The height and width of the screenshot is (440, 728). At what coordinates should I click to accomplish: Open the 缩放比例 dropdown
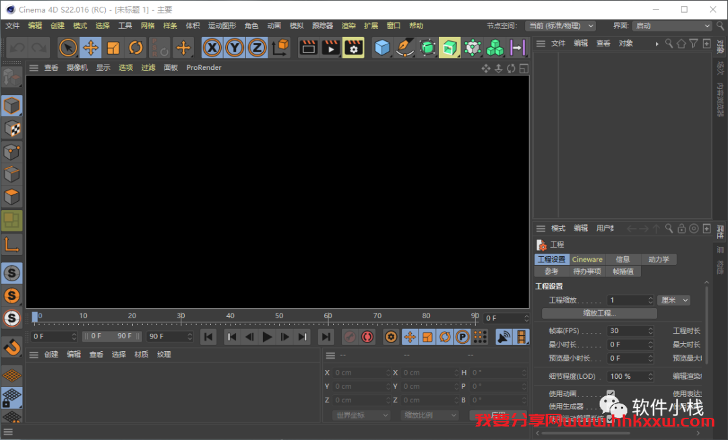pos(429,415)
